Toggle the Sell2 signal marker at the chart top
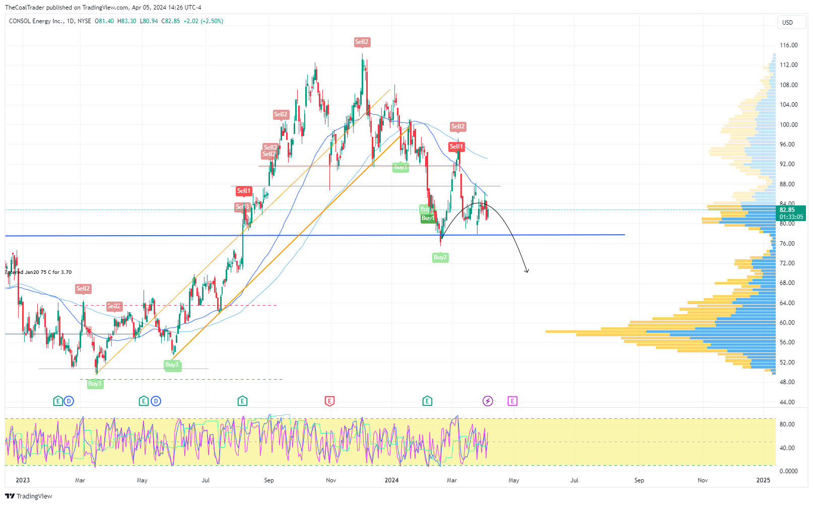This screenshot has height=505, width=813. click(362, 42)
